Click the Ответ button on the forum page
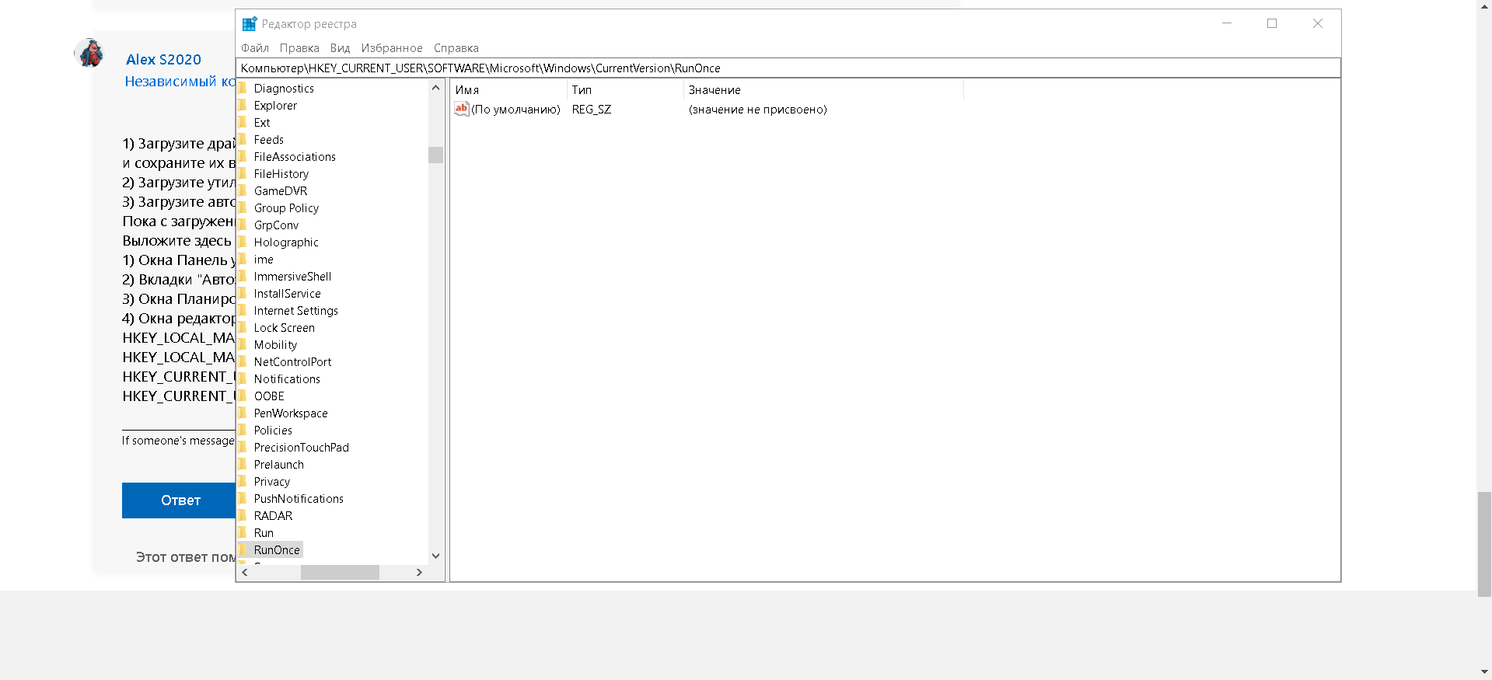 click(x=180, y=500)
